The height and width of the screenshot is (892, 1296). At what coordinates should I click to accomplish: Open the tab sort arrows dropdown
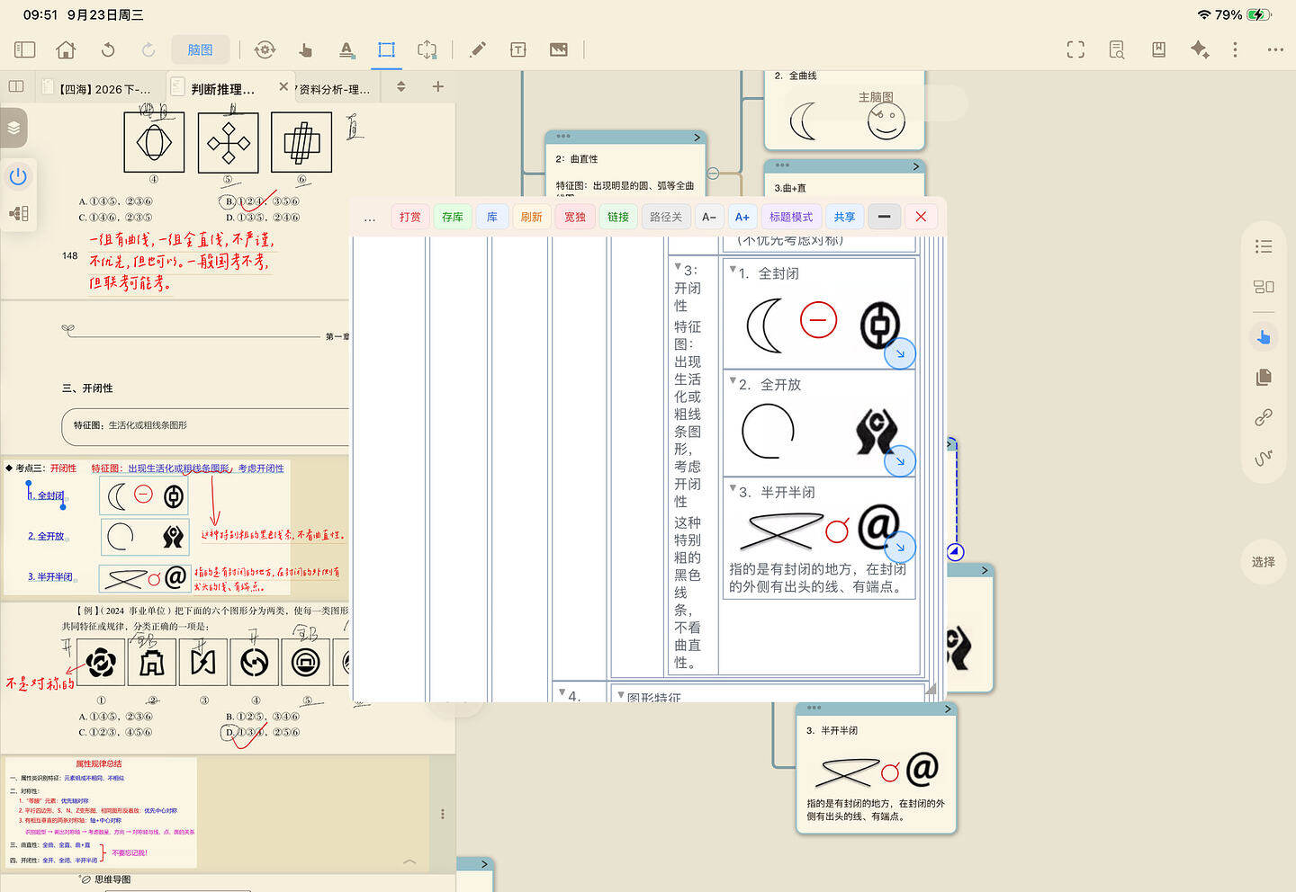pos(401,86)
